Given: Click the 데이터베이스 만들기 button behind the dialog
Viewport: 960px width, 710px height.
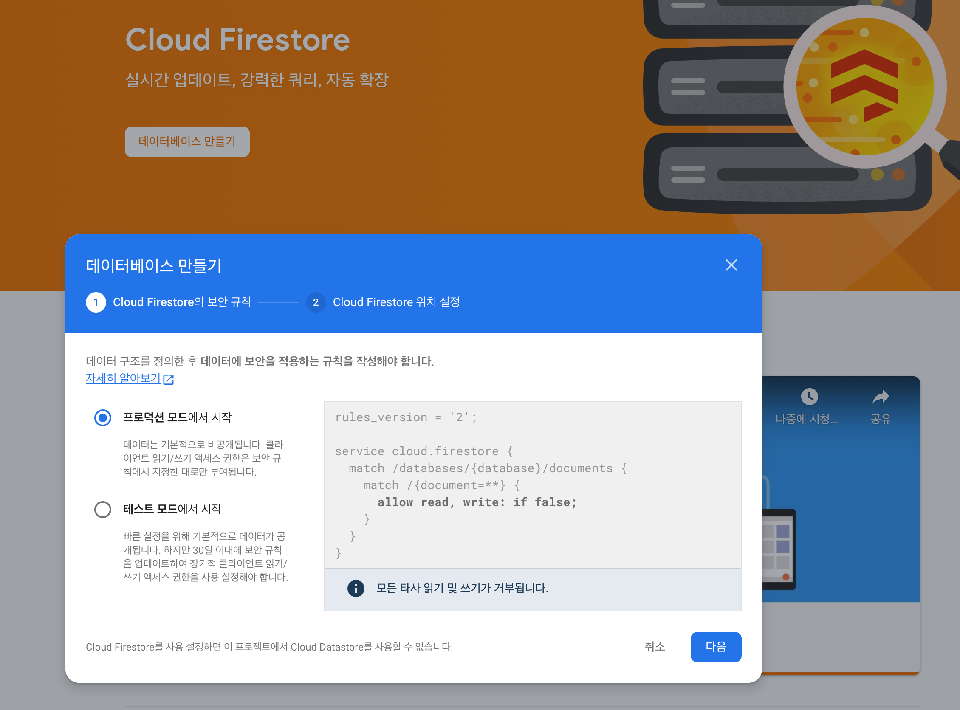Looking at the screenshot, I should [x=187, y=141].
